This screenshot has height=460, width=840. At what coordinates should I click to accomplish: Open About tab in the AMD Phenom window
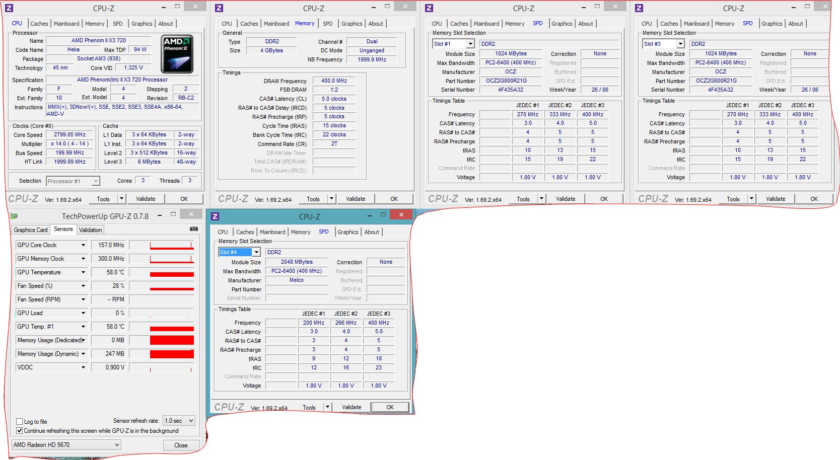tap(166, 24)
